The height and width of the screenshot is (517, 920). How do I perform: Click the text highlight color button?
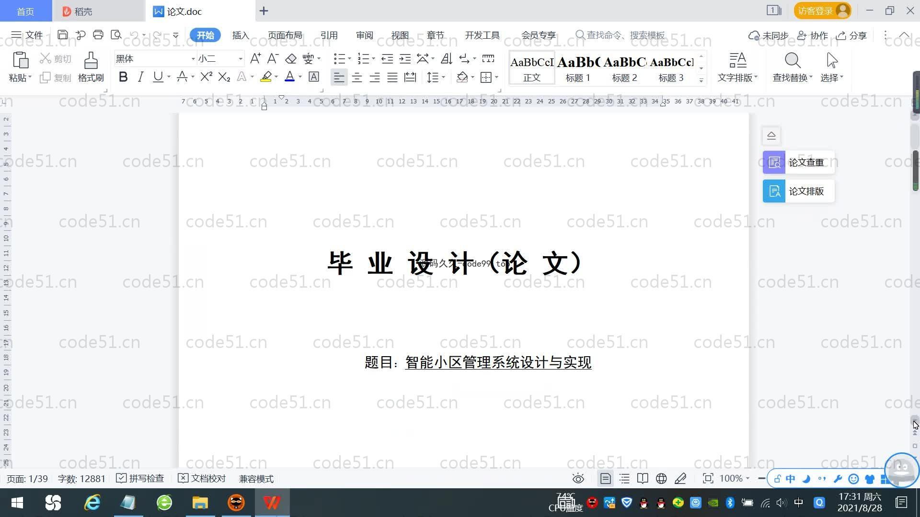point(266,77)
